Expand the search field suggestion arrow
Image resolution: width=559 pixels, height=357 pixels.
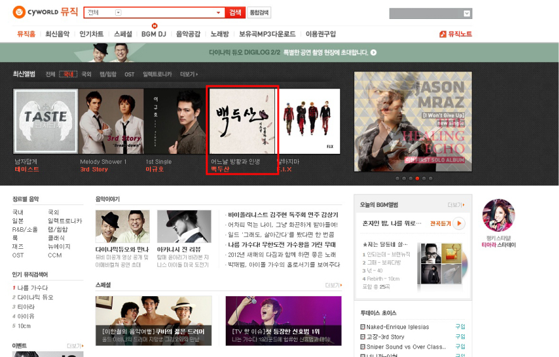tap(218, 13)
